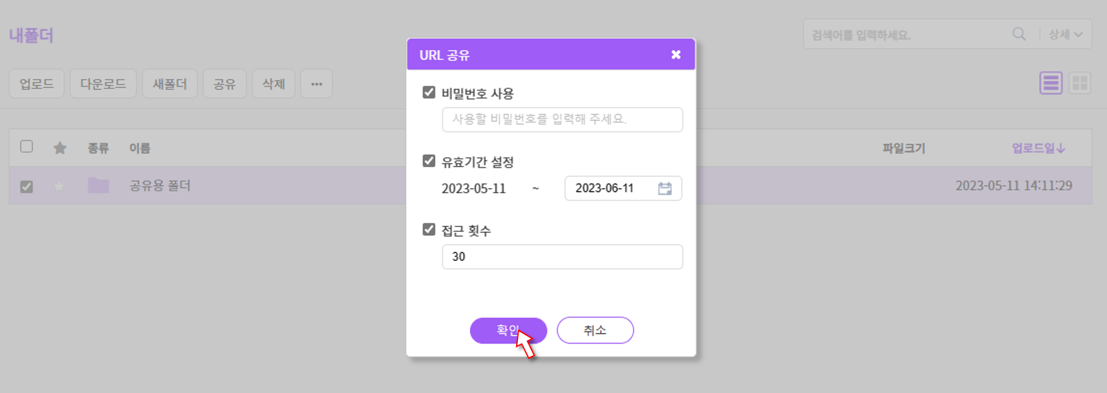Expand the 상세 search options dropdown
This screenshot has height=393, width=1107.
[1066, 34]
